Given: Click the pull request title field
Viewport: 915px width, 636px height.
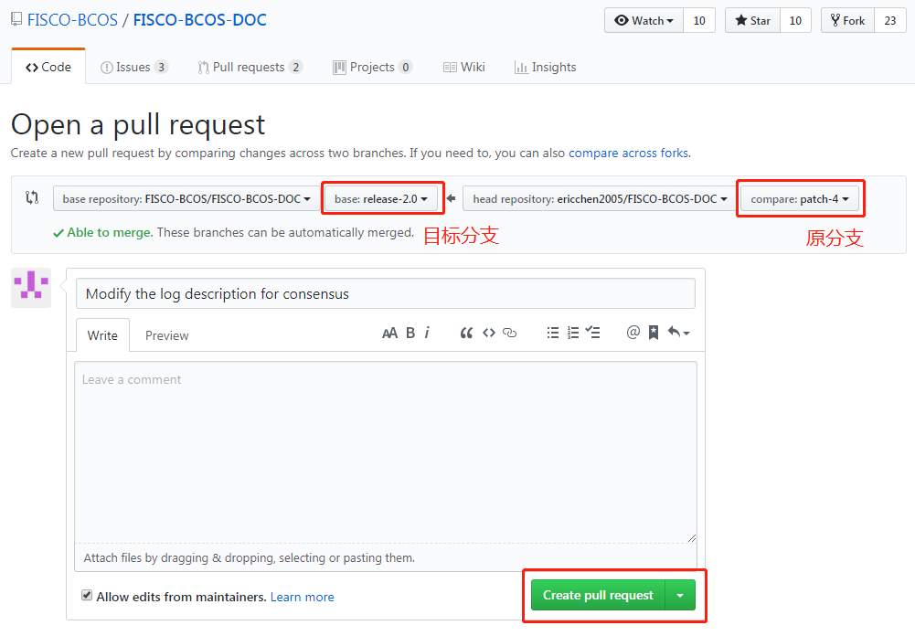Looking at the screenshot, I should pyautogui.click(x=385, y=293).
